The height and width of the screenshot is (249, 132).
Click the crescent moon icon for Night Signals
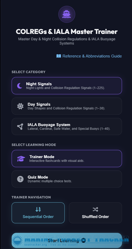20,86
